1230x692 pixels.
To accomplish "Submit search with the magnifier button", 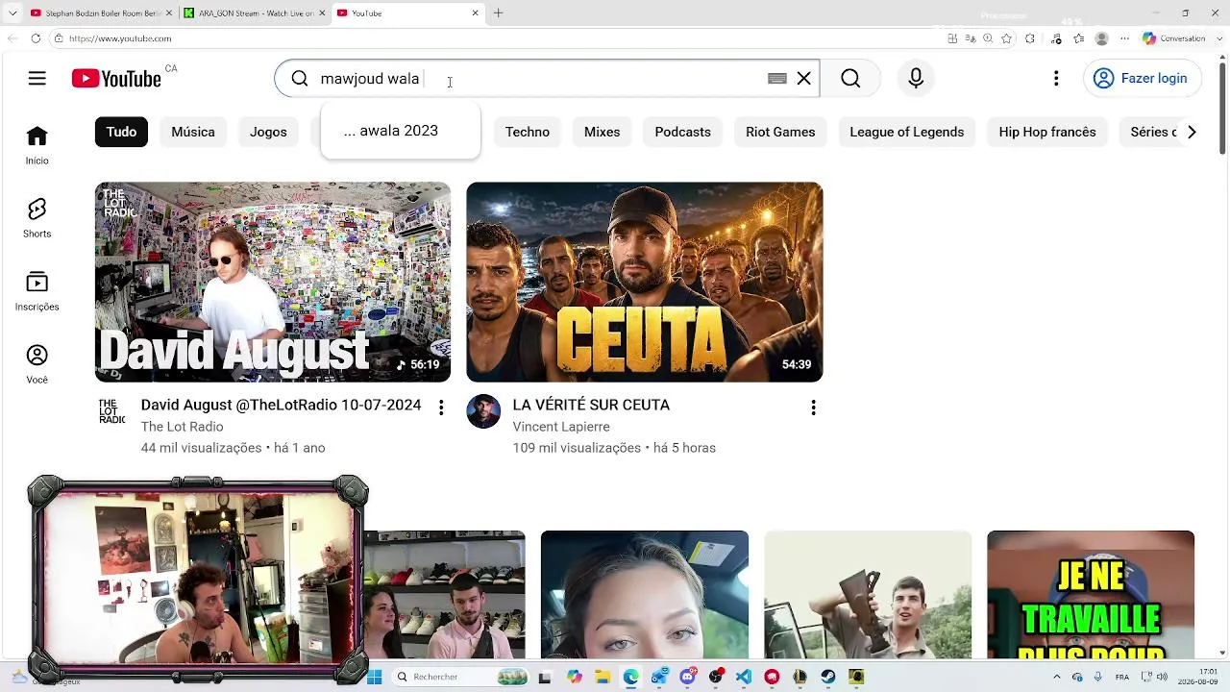I will [850, 79].
